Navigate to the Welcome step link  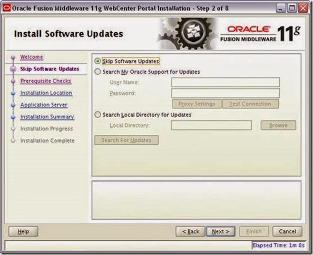tap(32, 57)
